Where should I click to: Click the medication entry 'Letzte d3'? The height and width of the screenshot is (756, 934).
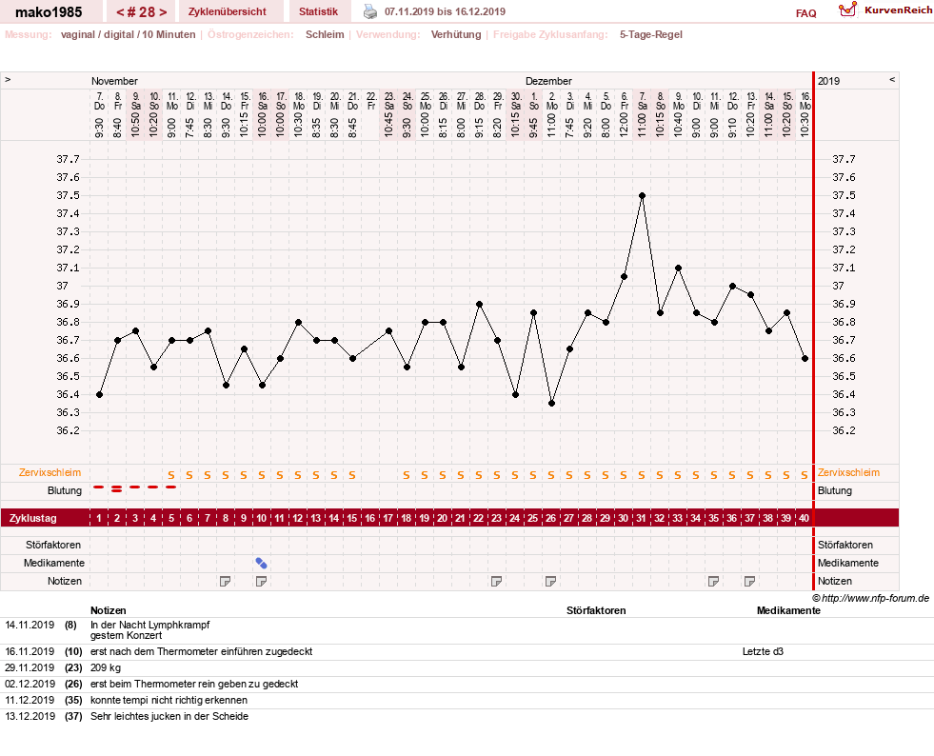[763, 652]
